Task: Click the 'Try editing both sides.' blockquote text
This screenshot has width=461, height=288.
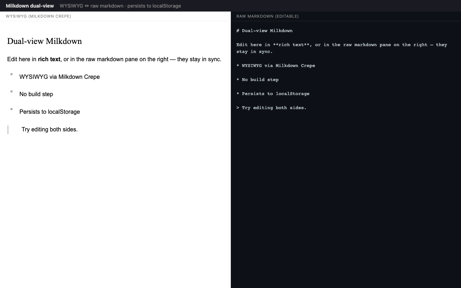Action: coord(50,129)
